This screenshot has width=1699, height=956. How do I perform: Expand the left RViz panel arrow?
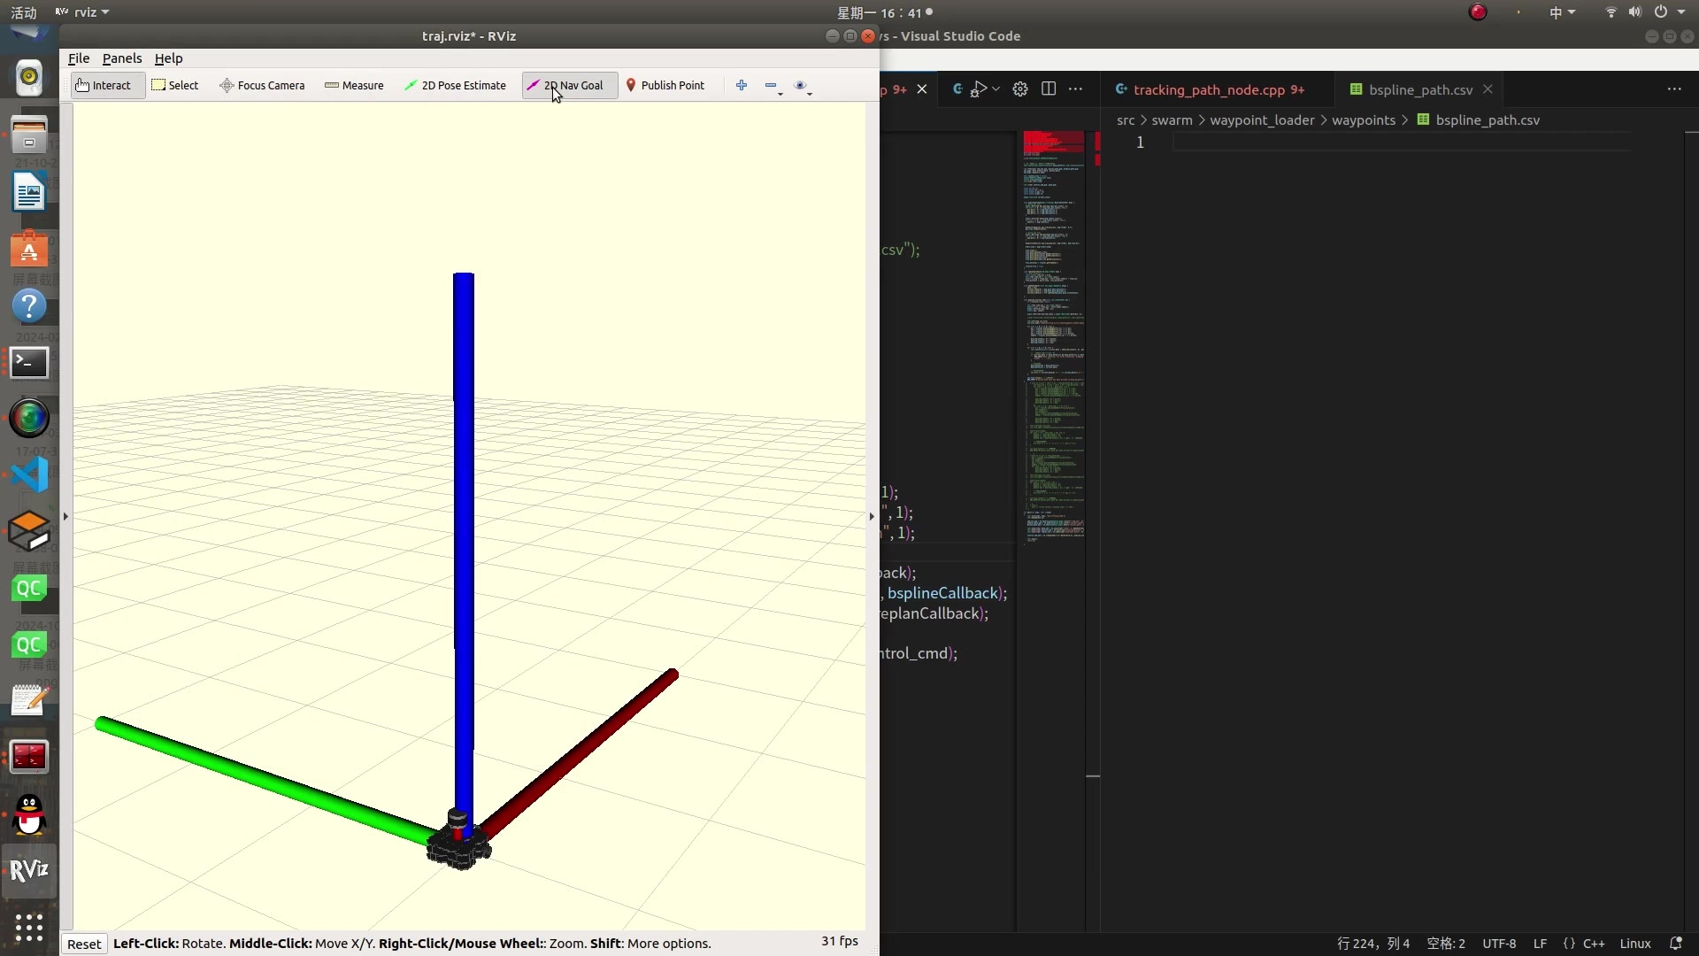(x=65, y=516)
